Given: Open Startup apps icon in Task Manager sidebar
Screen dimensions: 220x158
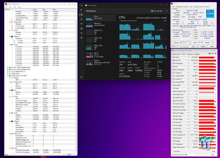Looking at the screenshot, I should [82, 24].
